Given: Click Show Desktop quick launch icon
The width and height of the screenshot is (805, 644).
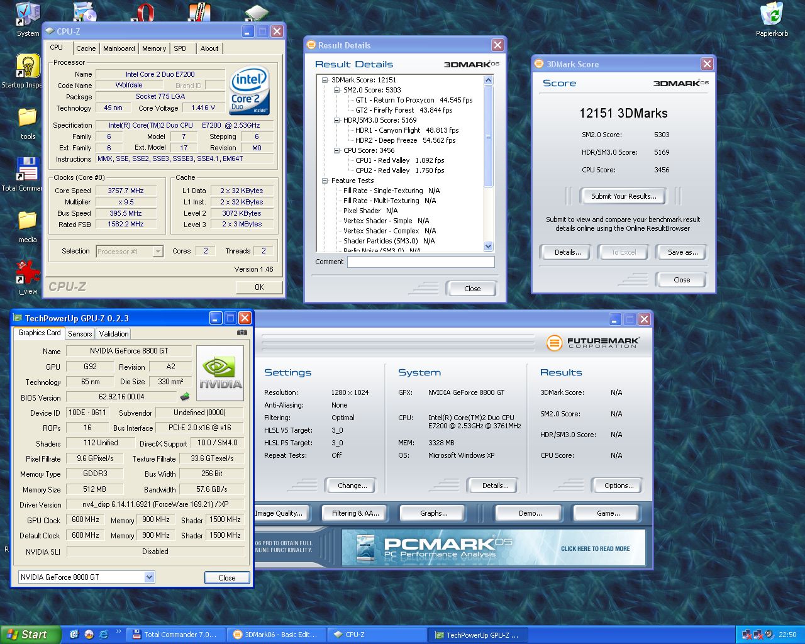Looking at the screenshot, I should [74, 635].
